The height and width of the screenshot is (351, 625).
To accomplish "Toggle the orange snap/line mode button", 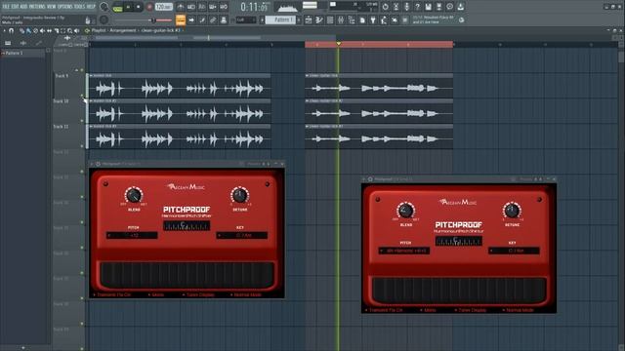I will pos(181,19).
